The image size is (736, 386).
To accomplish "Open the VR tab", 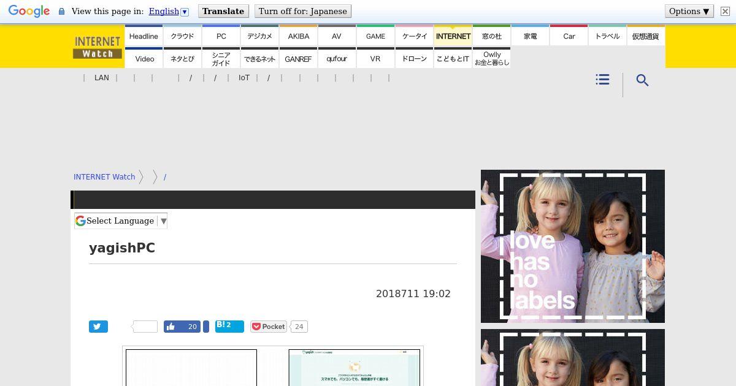I will click(x=375, y=58).
